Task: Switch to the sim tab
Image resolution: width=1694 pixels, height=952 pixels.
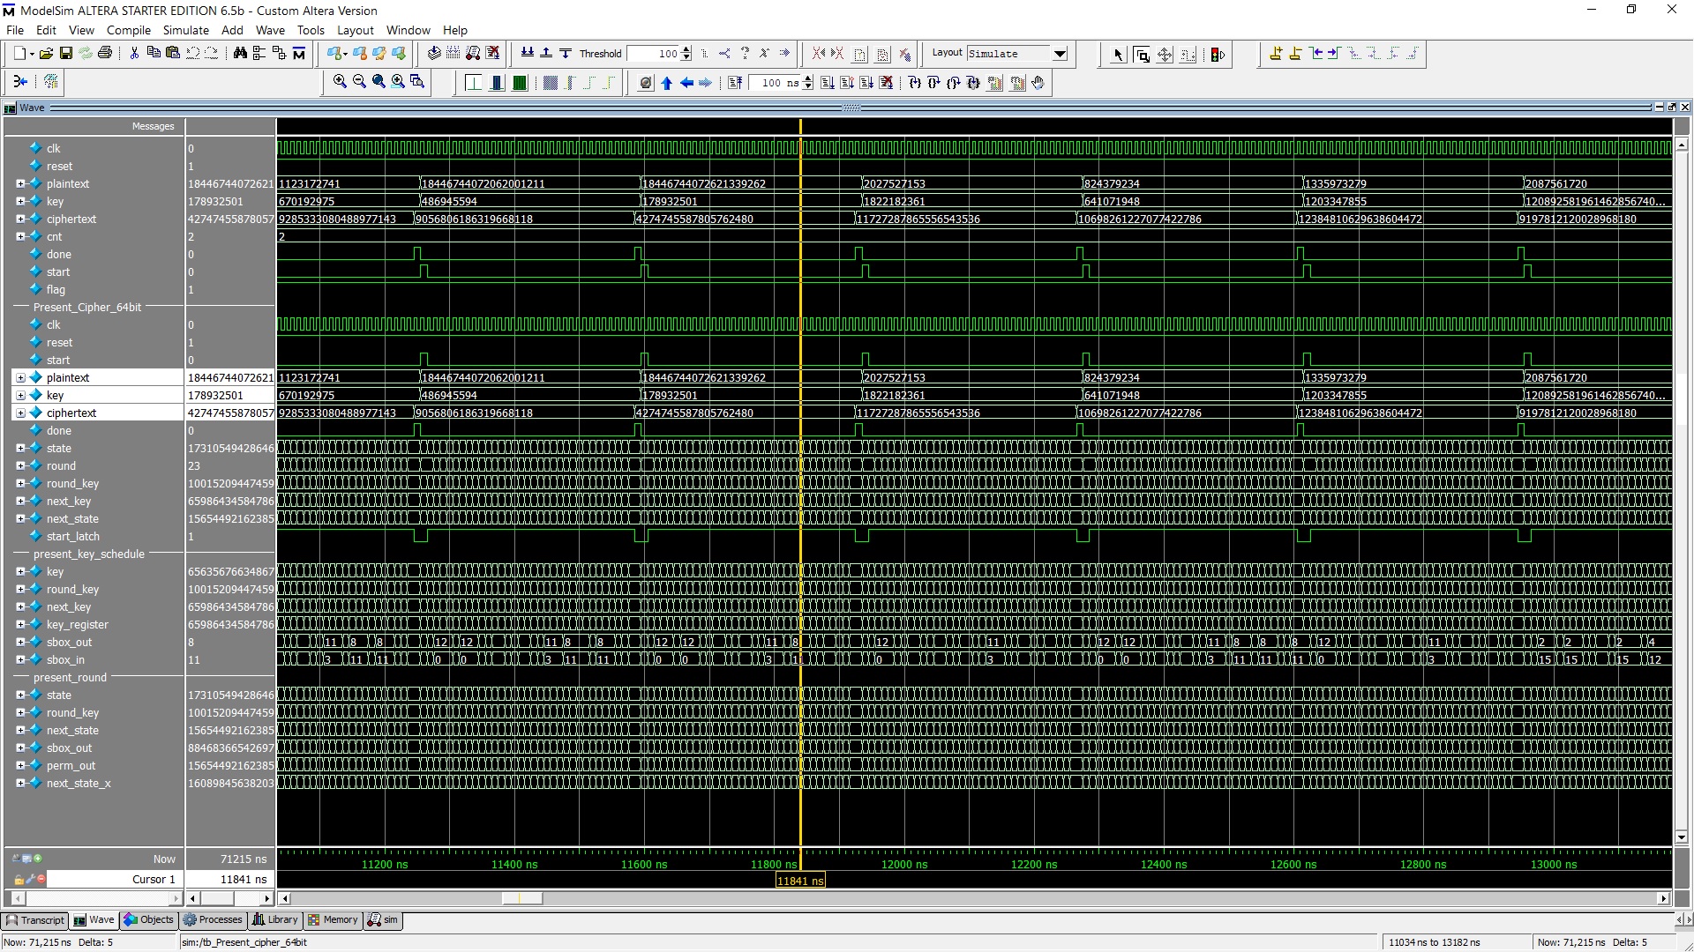Action: [x=383, y=919]
